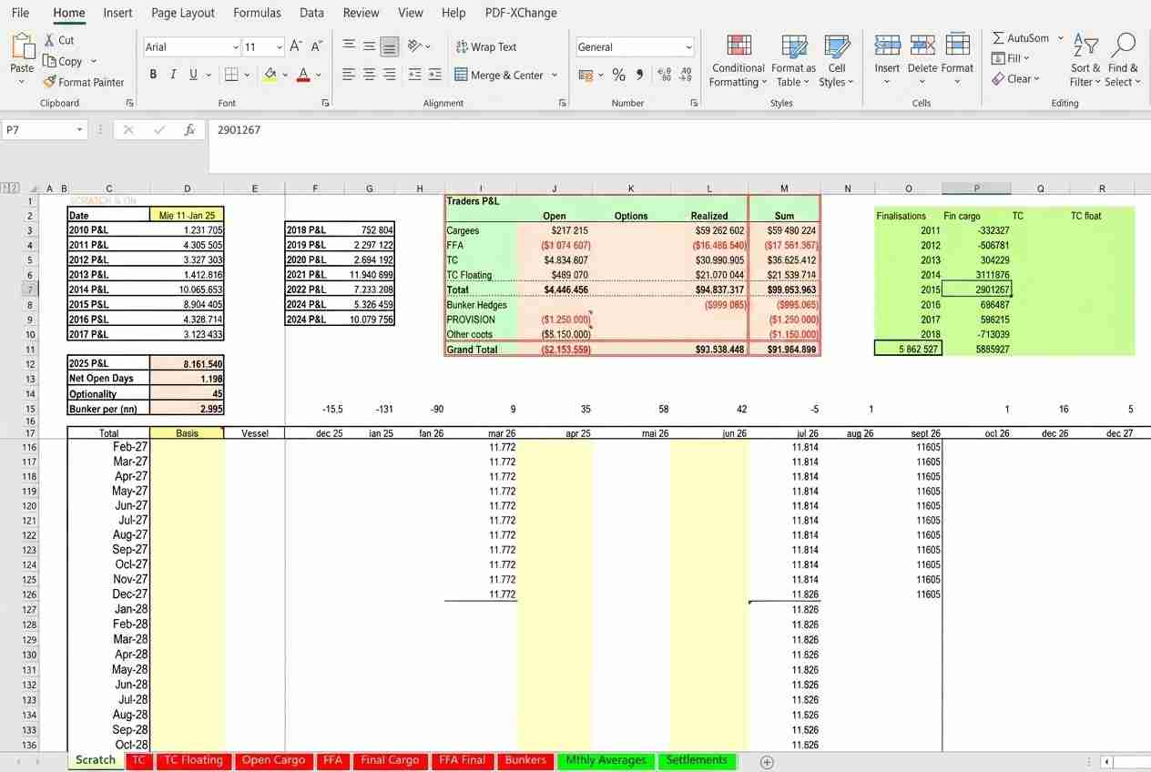Open Format as Table gallery
Screen dimensions: 1151x772
[793, 61]
